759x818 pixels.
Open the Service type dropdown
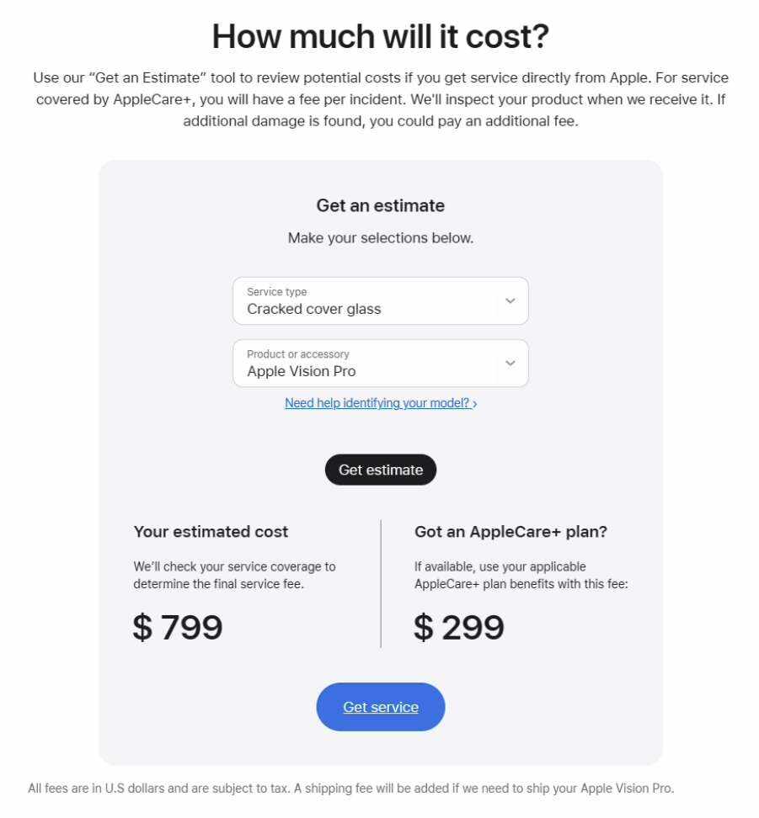(x=371, y=301)
